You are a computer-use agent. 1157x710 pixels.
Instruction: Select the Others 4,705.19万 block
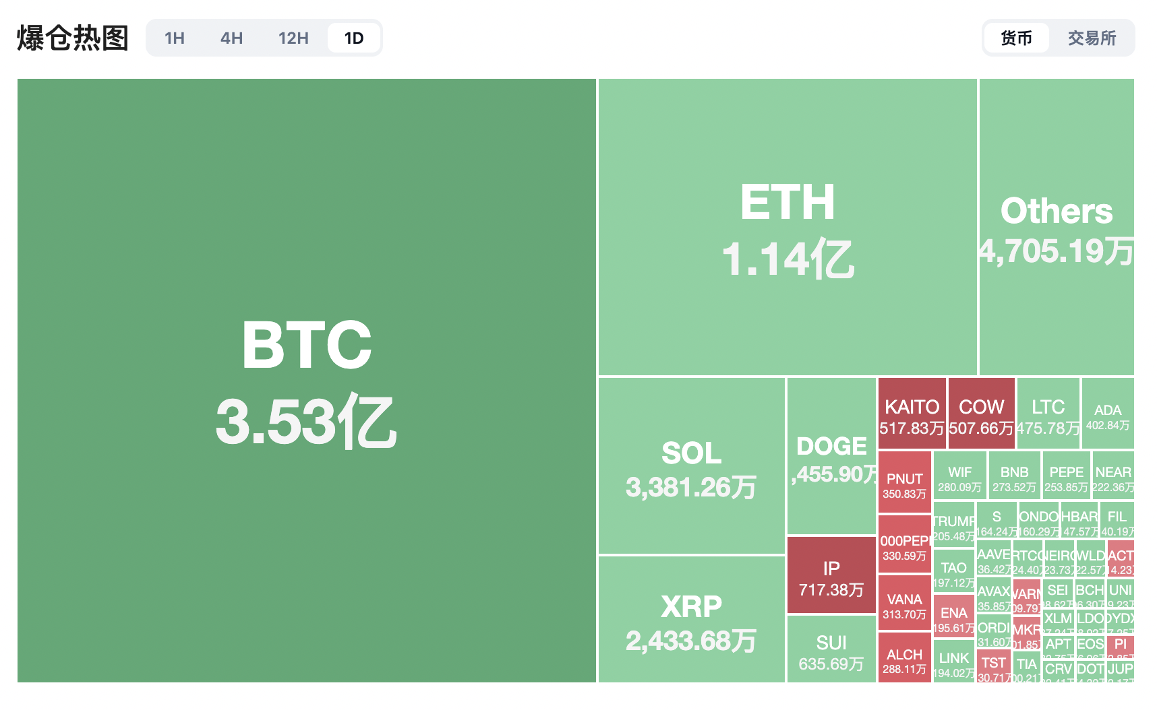[1057, 228]
